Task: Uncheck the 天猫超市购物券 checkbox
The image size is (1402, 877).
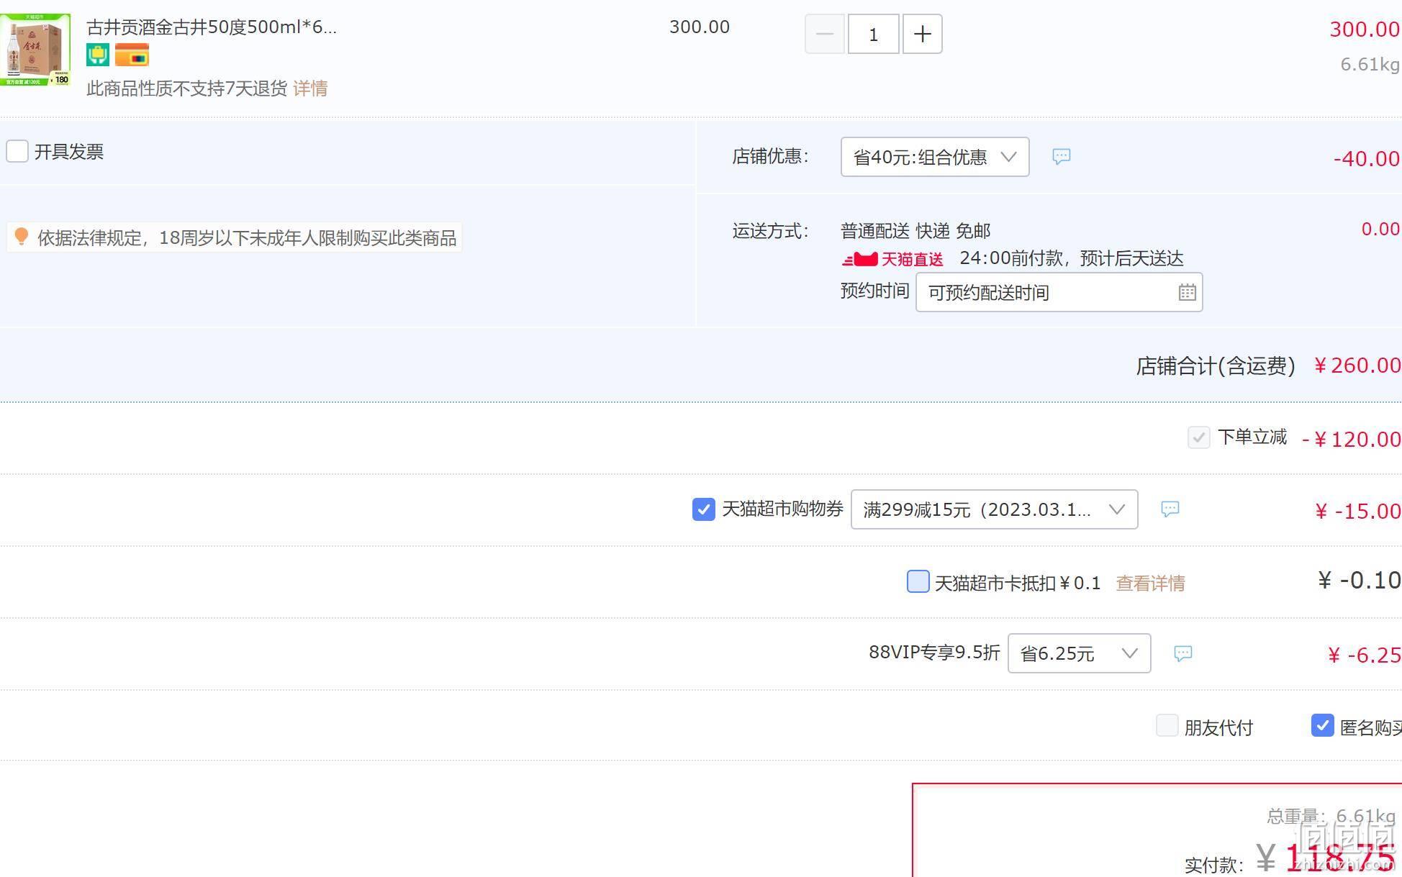Action: click(703, 509)
